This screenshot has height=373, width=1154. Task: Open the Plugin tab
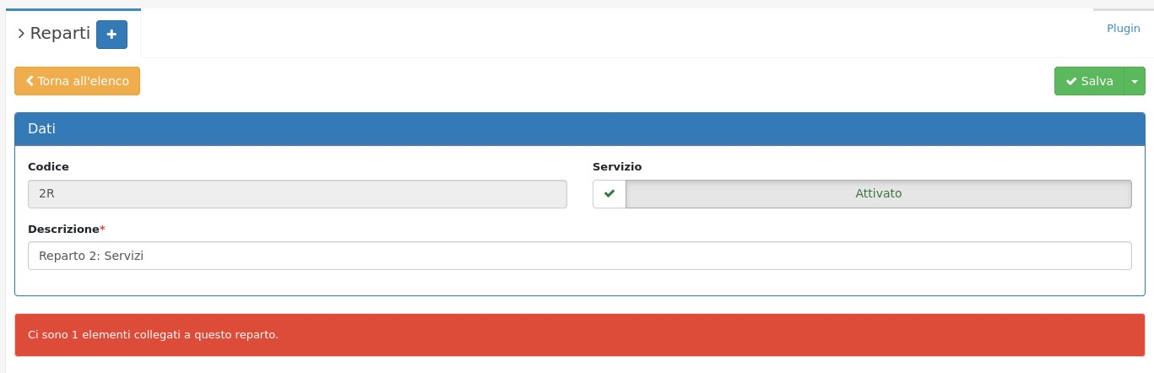tap(1123, 29)
